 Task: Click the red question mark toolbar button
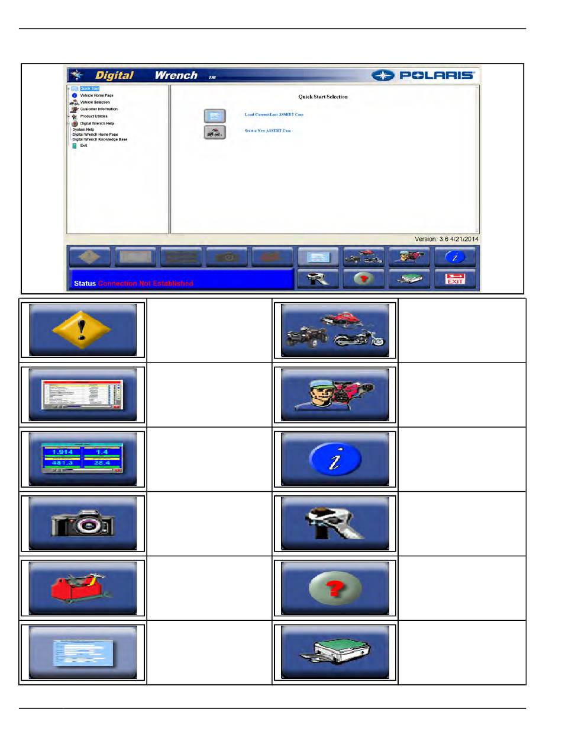point(364,278)
